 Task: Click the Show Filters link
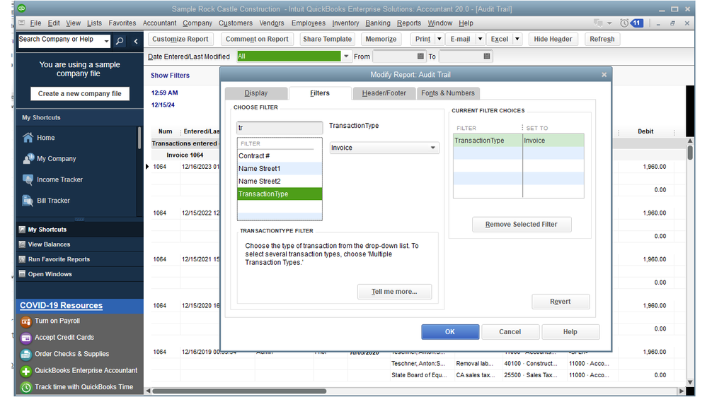pos(170,75)
